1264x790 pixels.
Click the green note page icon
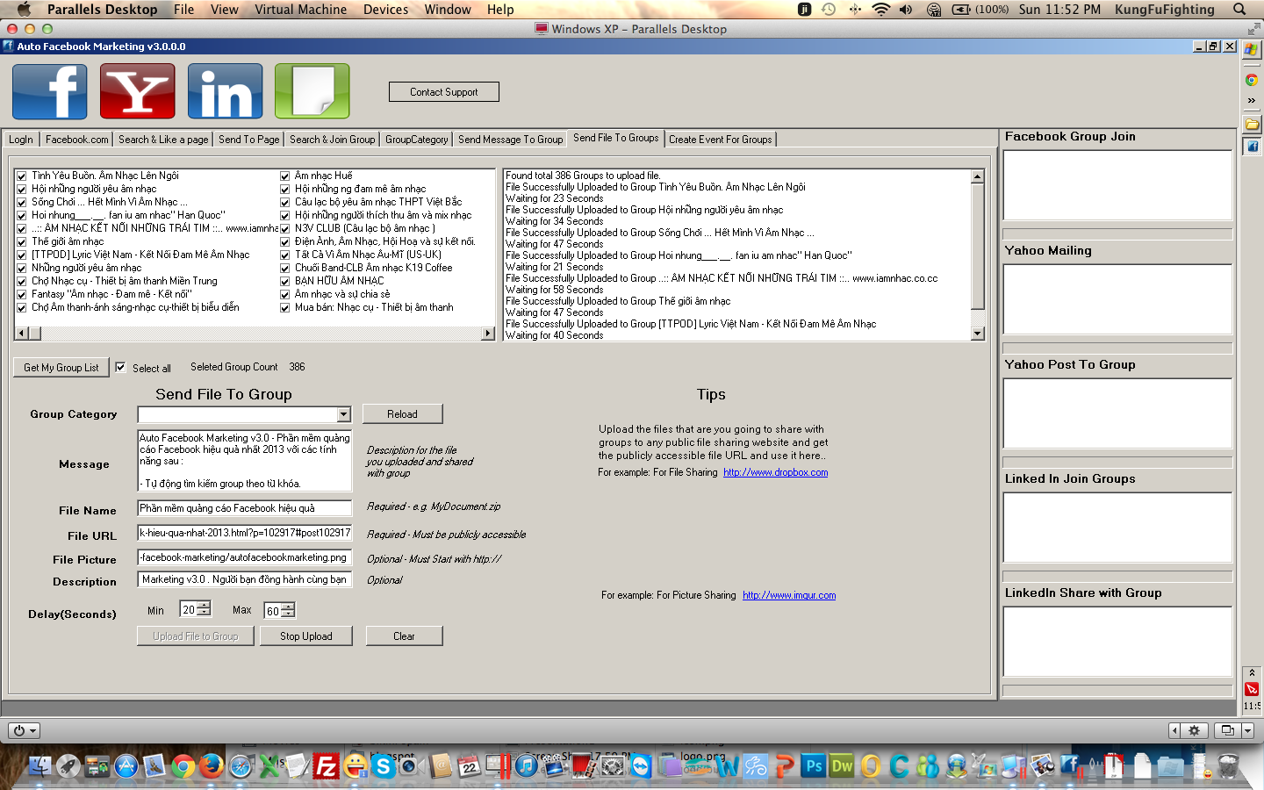tap(312, 91)
